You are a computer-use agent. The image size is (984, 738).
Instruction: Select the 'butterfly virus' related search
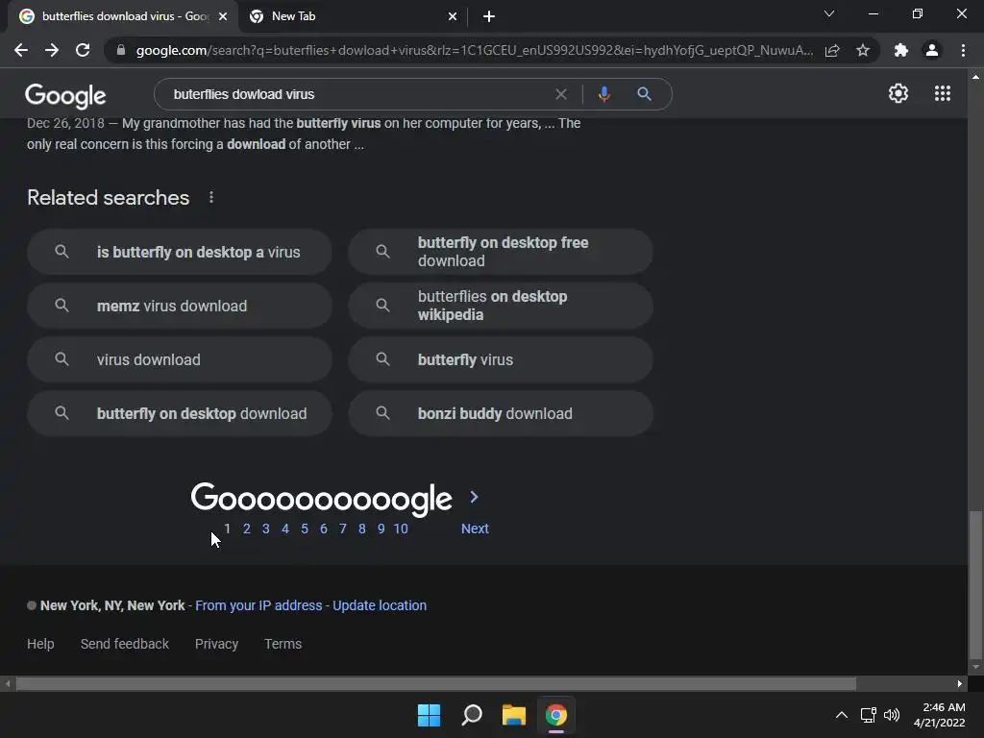[x=501, y=359]
